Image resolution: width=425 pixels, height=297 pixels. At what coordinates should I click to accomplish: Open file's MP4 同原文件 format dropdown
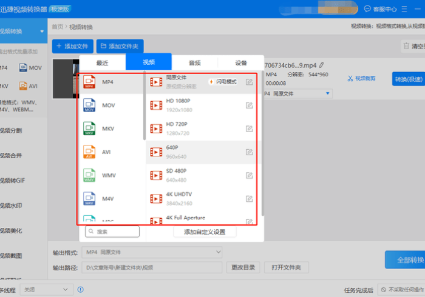point(297,93)
